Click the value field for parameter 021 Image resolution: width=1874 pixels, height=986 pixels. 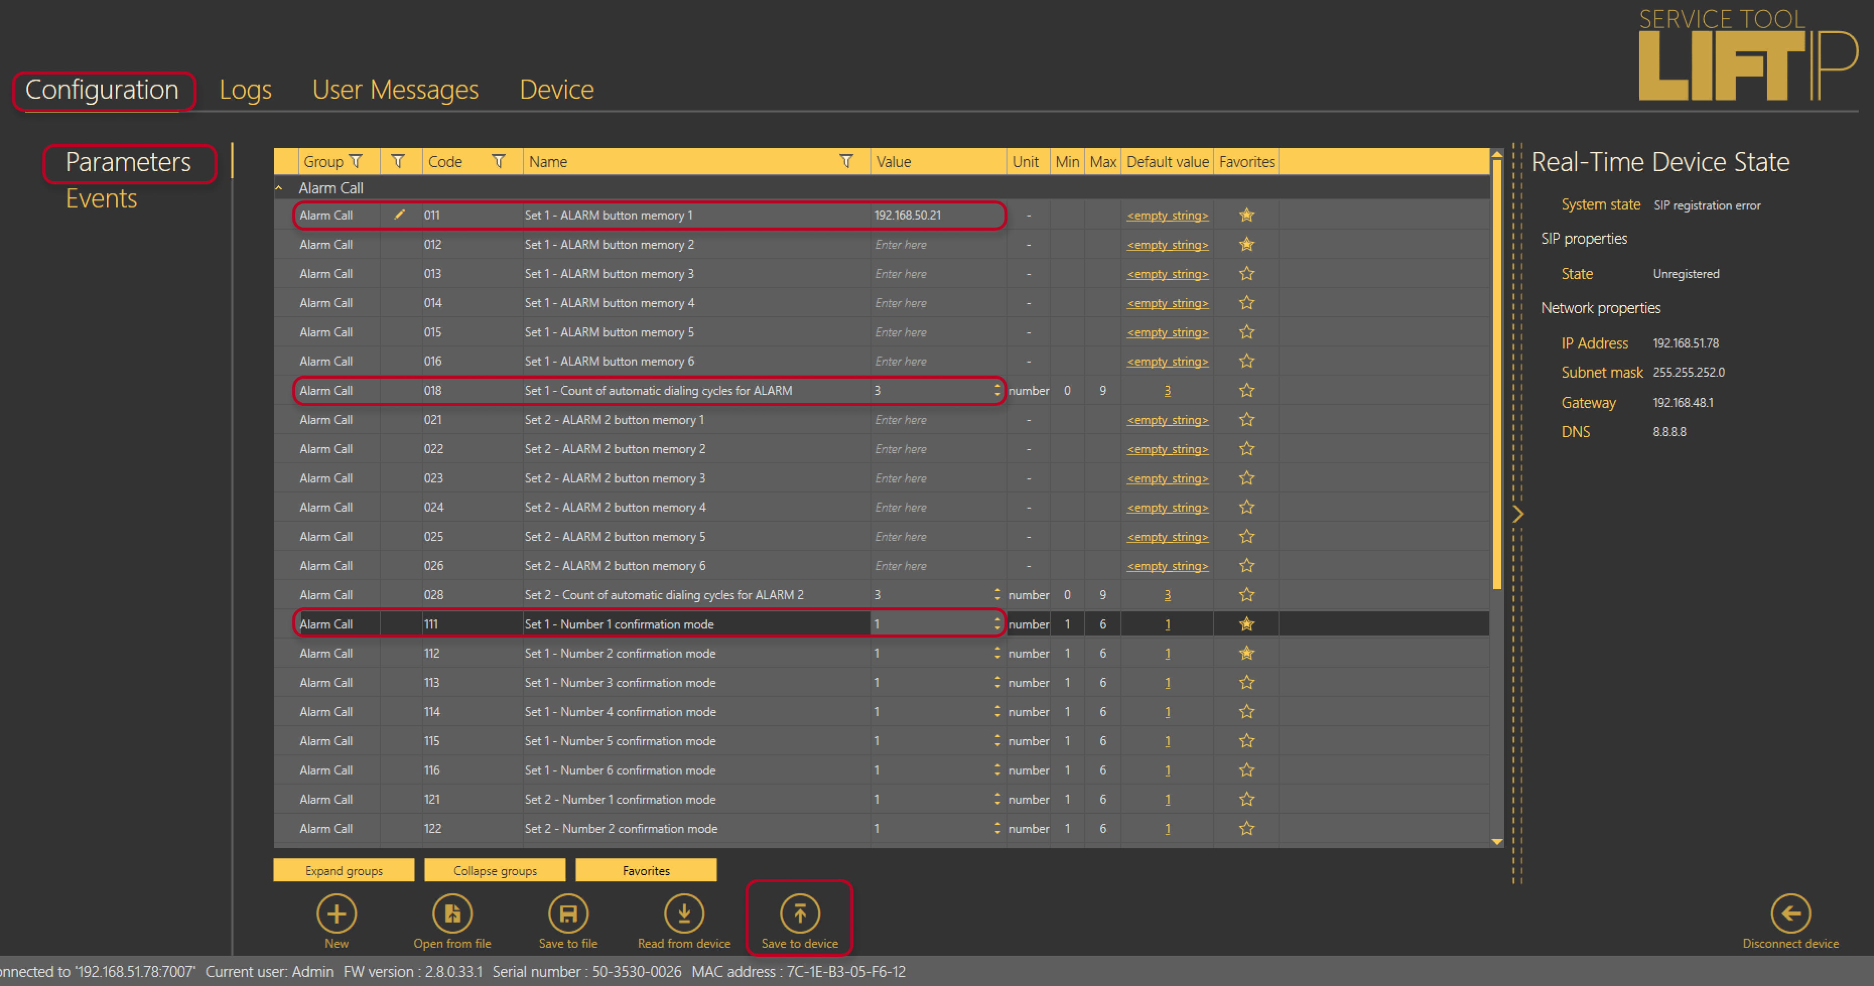[x=938, y=419]
